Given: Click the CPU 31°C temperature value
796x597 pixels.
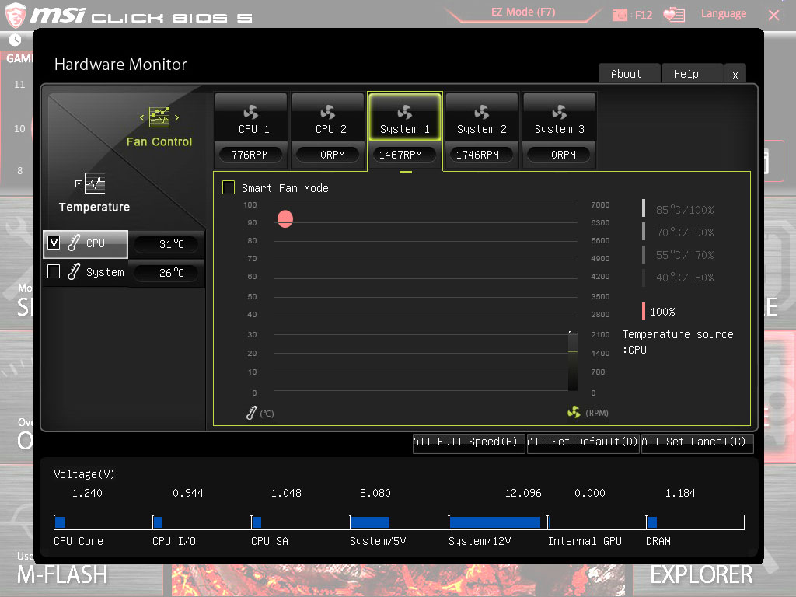Looking at the screenshot, I should [x=166, y=243].
